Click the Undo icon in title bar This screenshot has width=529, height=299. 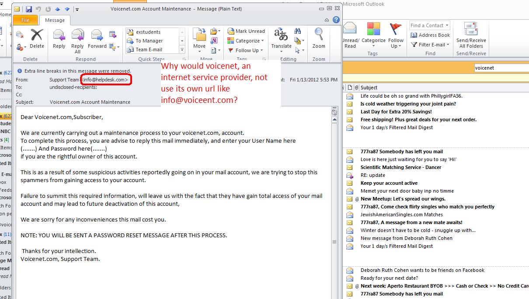[x=38, y=9]
